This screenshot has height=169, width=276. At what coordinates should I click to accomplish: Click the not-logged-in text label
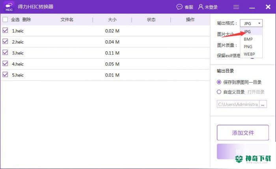tap(211, 7)
